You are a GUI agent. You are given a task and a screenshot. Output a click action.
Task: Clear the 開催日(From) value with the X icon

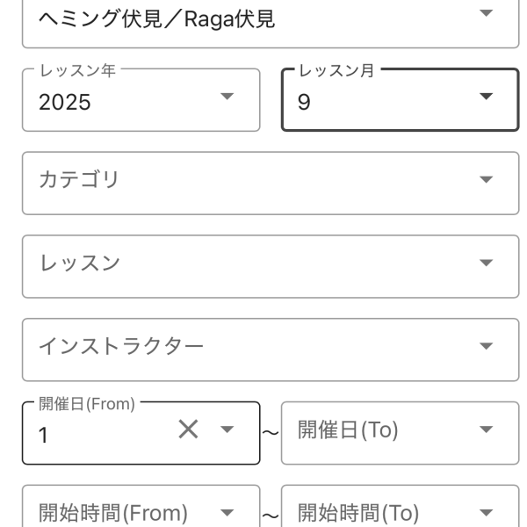point(188,429)
